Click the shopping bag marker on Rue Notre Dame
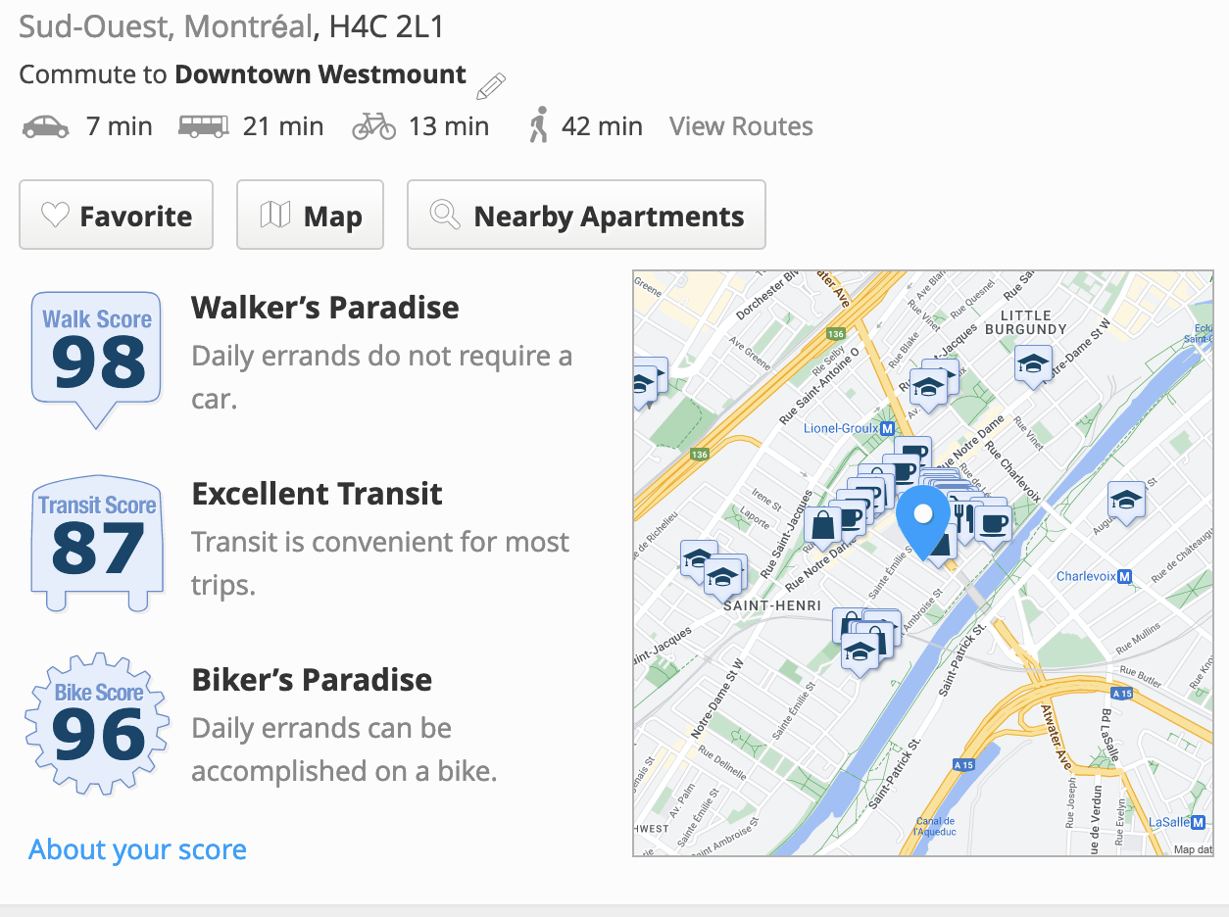This screenshot has height=917, width=1229. (822, 524)
